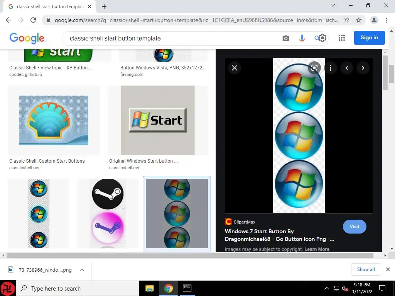The width and height of the screenshot is (395, 296).
Task: Open the Chrome profile avatar menu
Action: (x=374, y=20)
